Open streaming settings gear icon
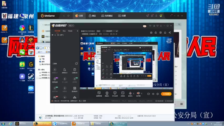Image resolution: width=224 pixels, height=126 pixels. (158, 94)
